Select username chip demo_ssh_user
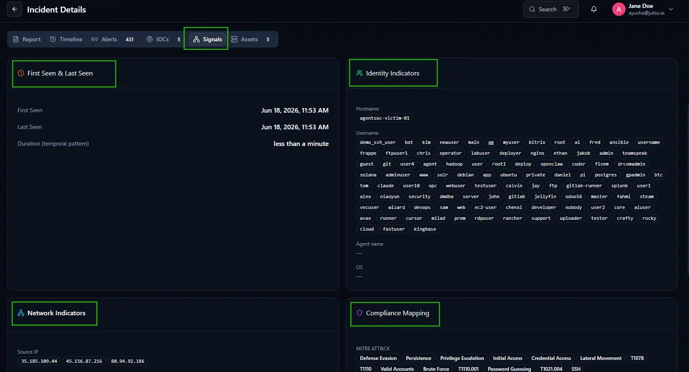 click(378, 142)
